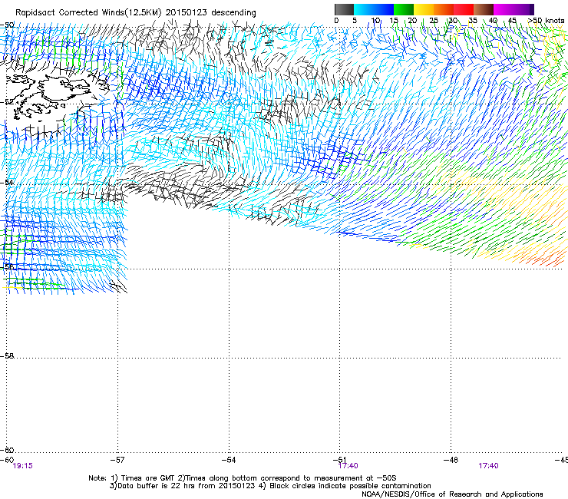Click the cyan 5-10 knots legend segment
This screenshot has height=499, width=568.
click(x=364, y=9)
